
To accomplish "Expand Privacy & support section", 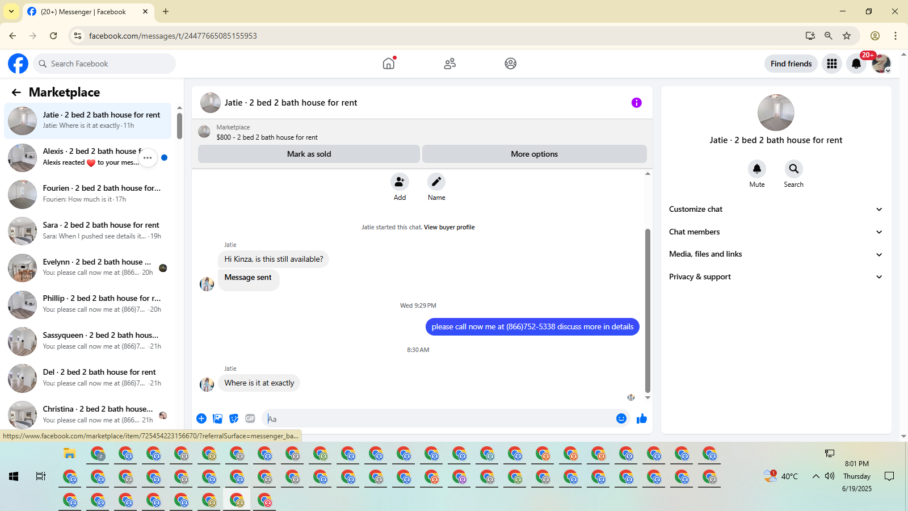I will (x=776, y=277).
